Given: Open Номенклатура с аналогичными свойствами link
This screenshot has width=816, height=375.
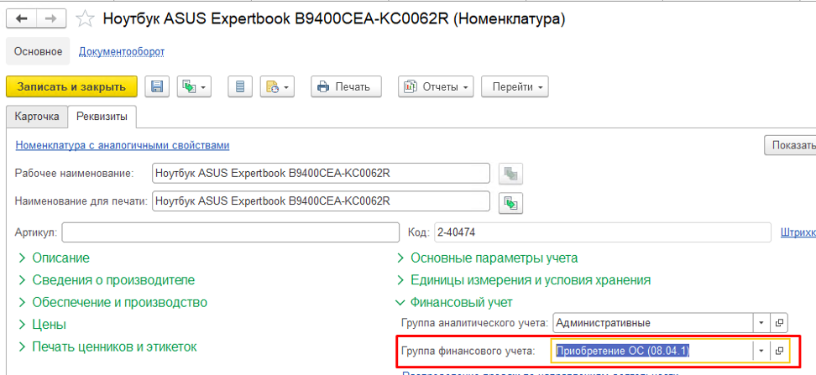Looking at the screenshot, I should (123, 145).
